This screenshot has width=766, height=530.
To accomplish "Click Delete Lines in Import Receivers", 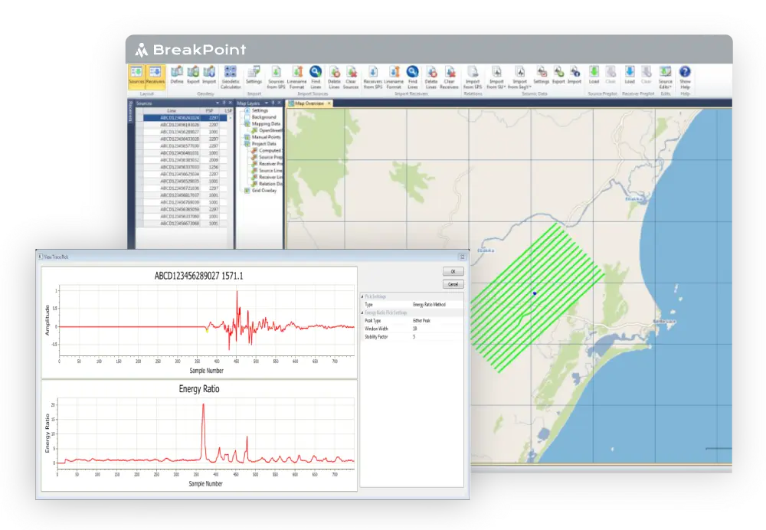I will coord(430,77).
